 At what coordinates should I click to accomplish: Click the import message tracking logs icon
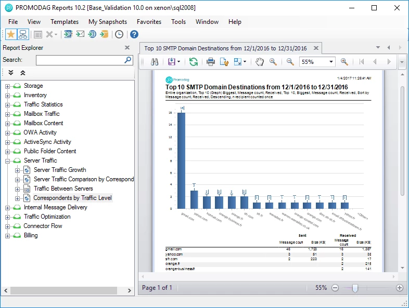68,34
